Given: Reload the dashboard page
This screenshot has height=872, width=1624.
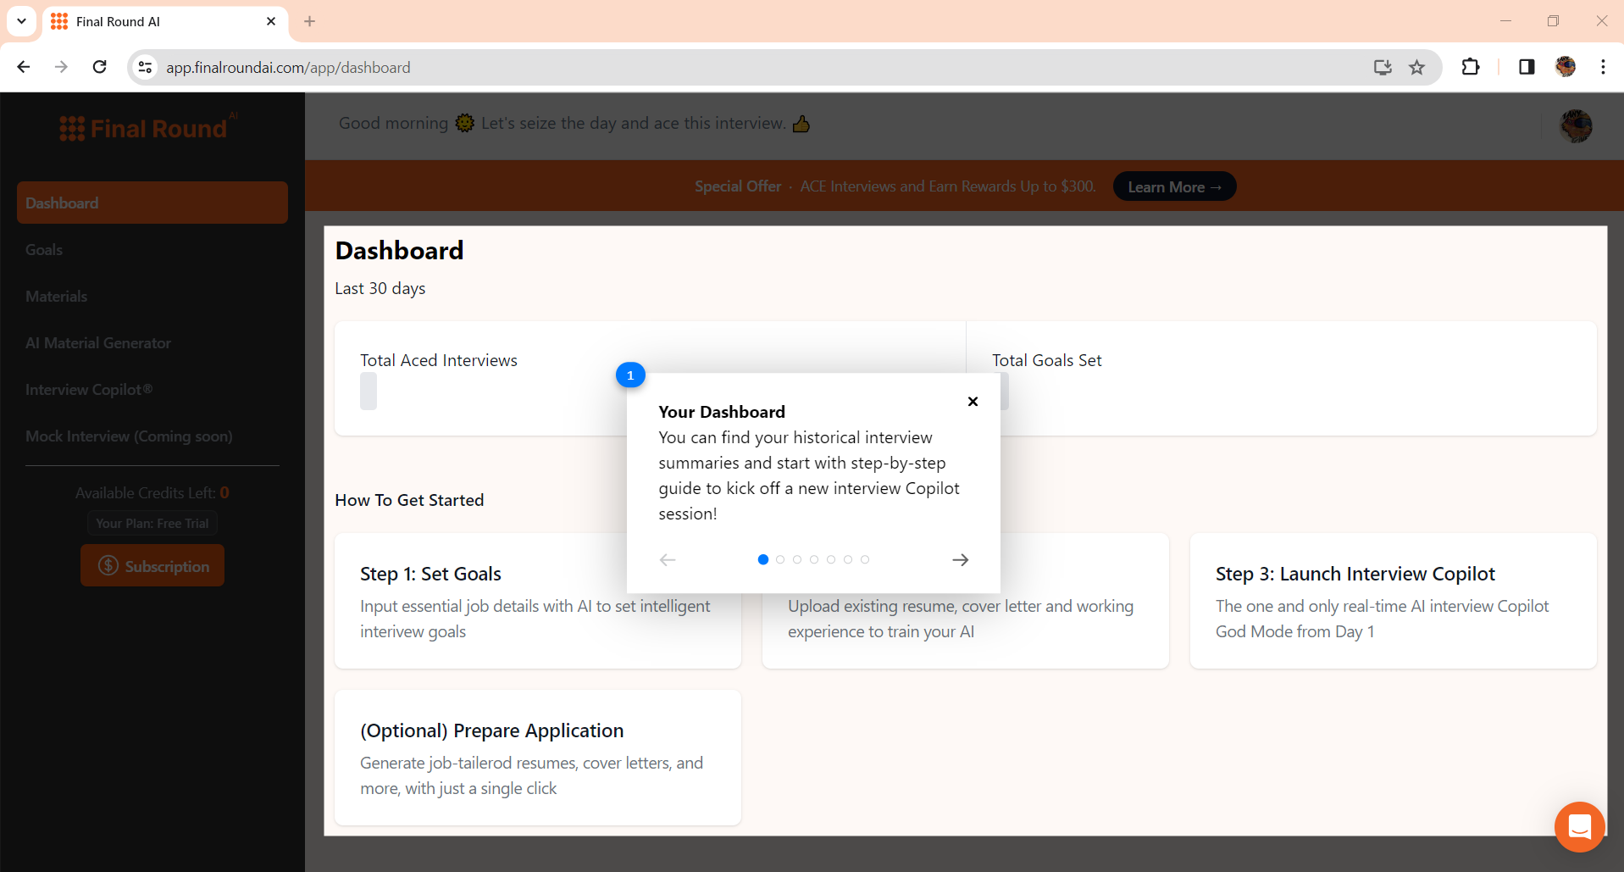Looking at the screenshot, I should 99,67.
